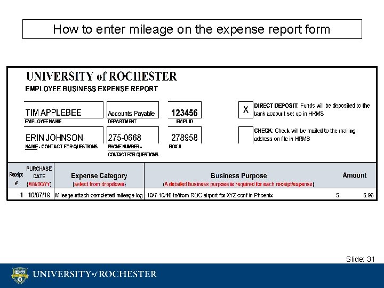Click the amount cell showing 6.96
The height and width of the screenshot is (288, 384).
click(x=355, y=195)
